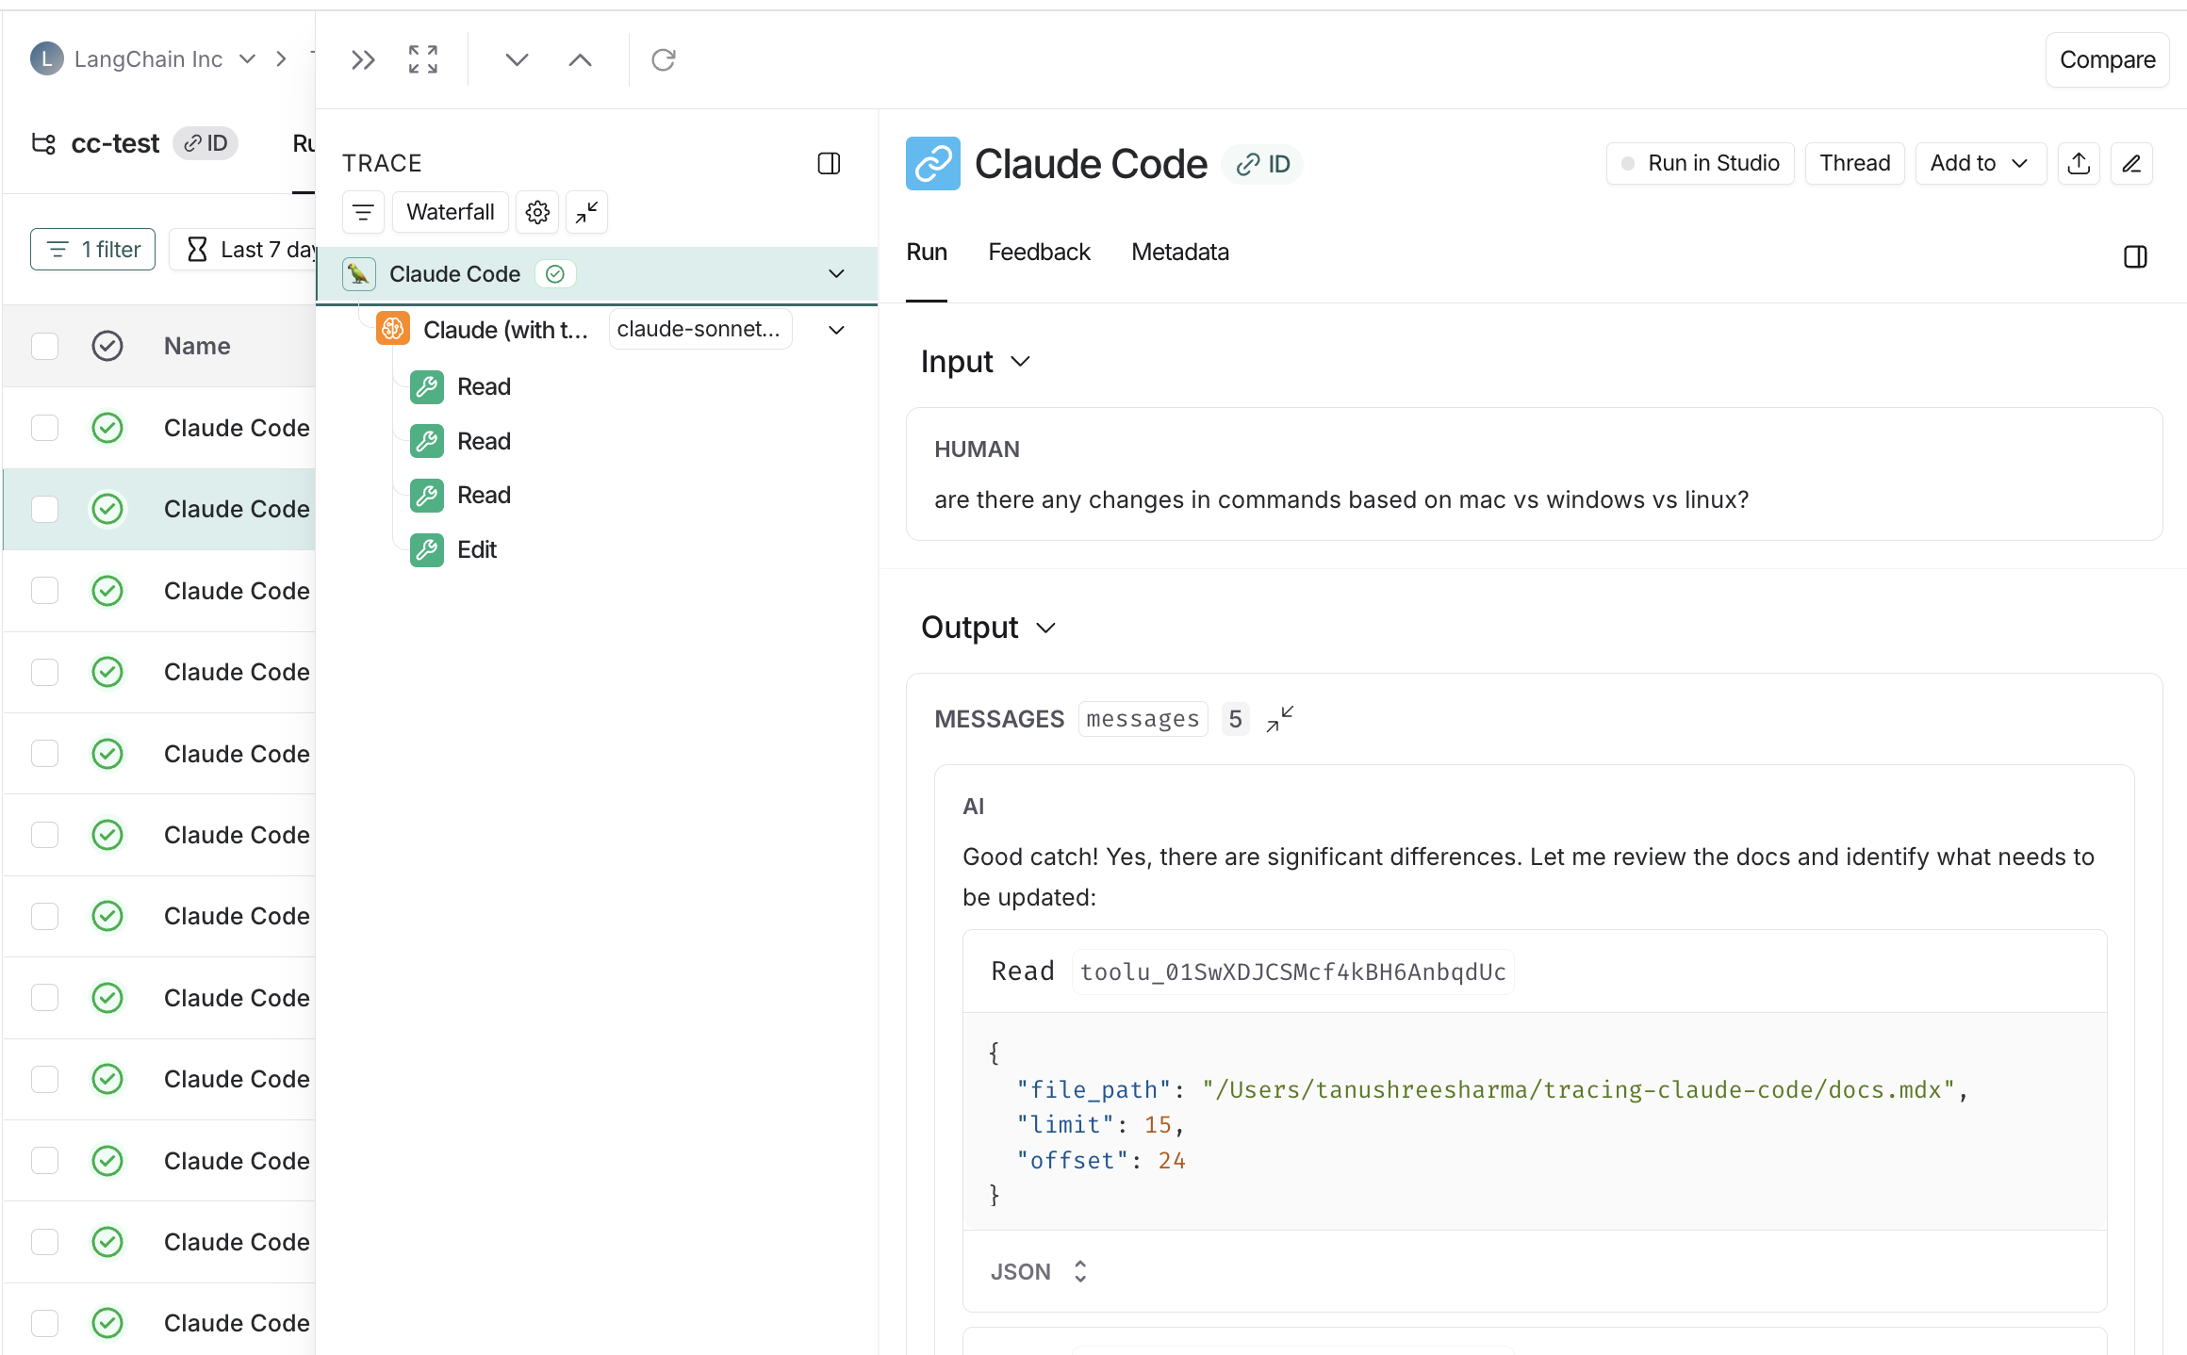Click the JSON format stepper below the Read arguments
The width and height of the screenshot is (2187, 1355).
[x=1080, y=1271]
